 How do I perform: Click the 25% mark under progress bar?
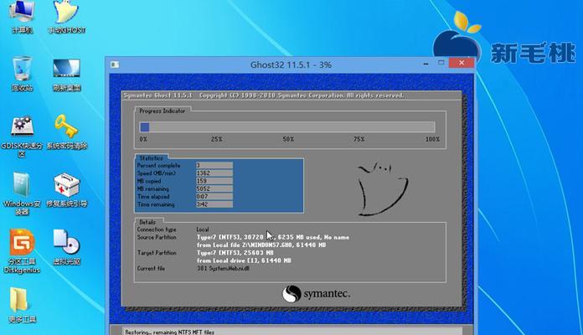216,139
